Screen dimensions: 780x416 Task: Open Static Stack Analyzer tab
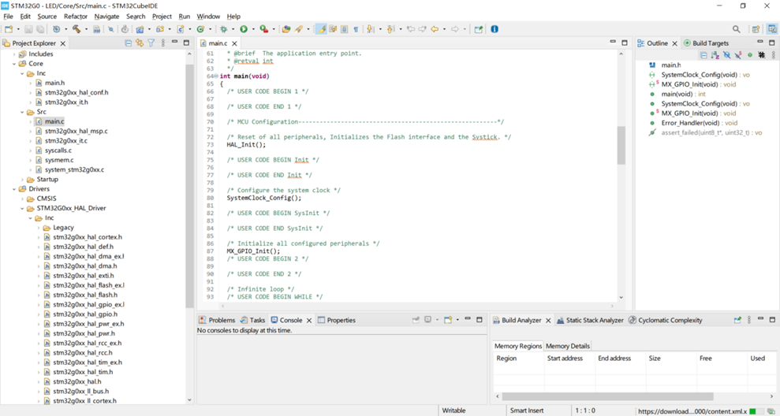click(x=590, y=320)
